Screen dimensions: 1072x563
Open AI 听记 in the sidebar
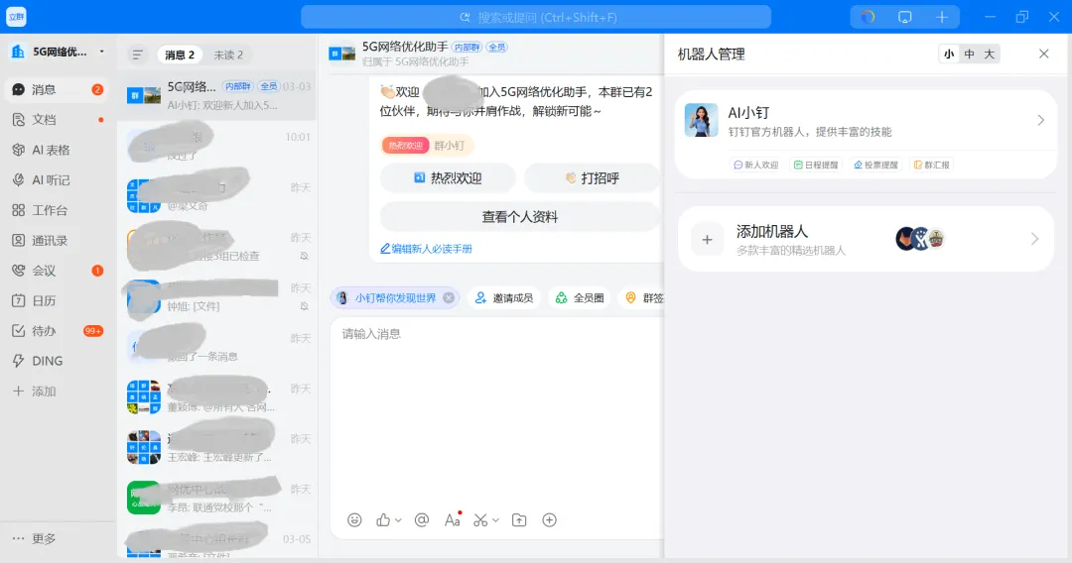56,179
